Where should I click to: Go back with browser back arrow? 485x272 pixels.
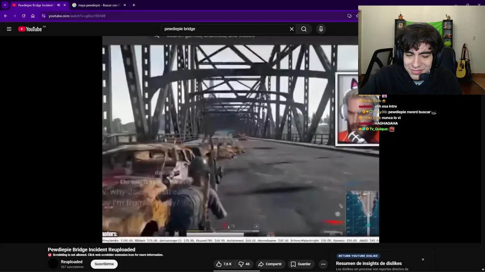(x=5, y=16)
